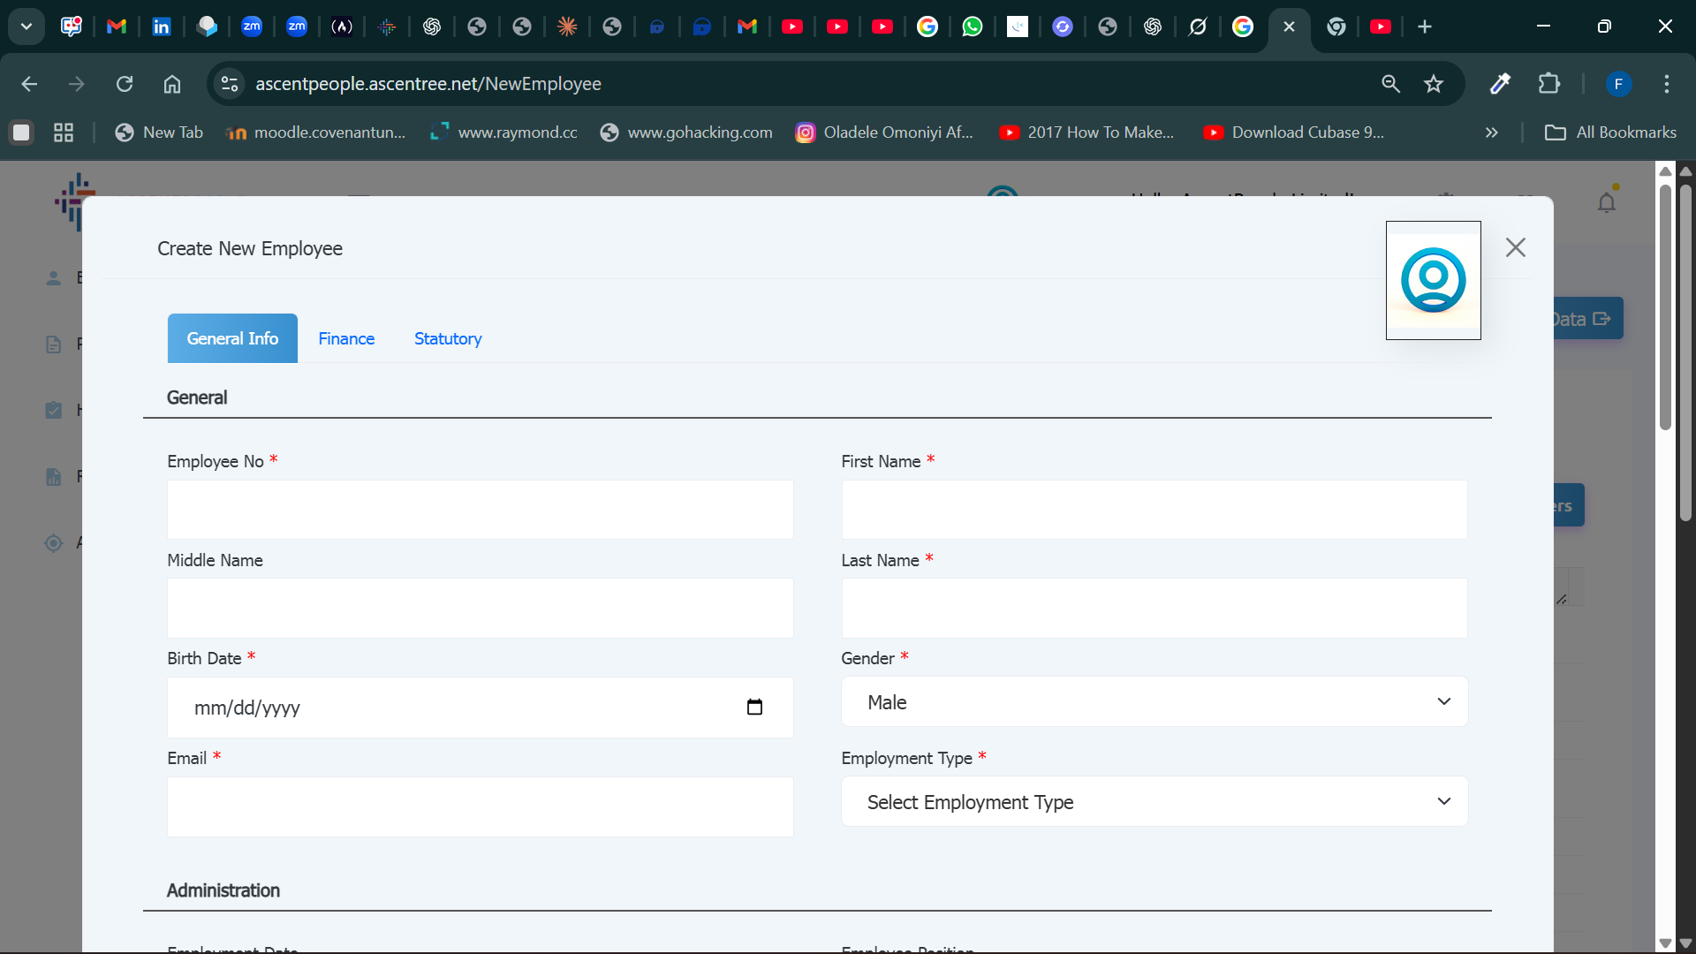Go to the browser home page
Image resolution: width=1696 pixels, height=954 pixels.
[172, 84]
